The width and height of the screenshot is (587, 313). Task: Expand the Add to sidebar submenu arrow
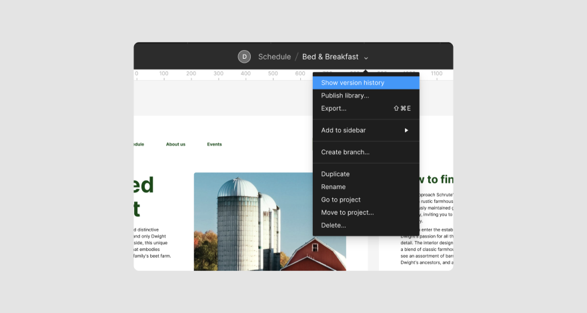pyautogui.click(x=406, y=130)
